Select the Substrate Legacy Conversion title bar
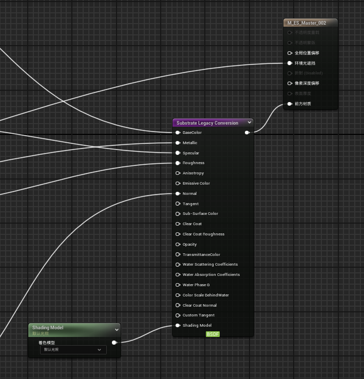 click(213, 123)
